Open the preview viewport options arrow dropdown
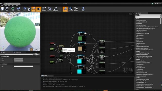Viewport: 162px width, 91px height. tap(2, 14)
